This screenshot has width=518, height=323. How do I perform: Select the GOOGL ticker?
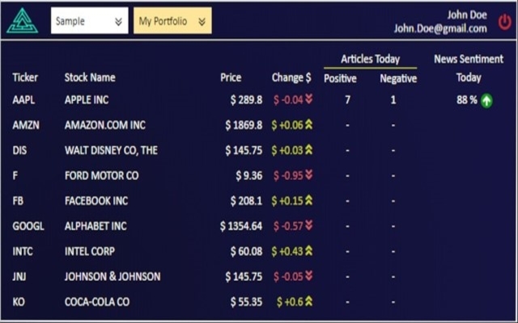click(x=28, y=226)
